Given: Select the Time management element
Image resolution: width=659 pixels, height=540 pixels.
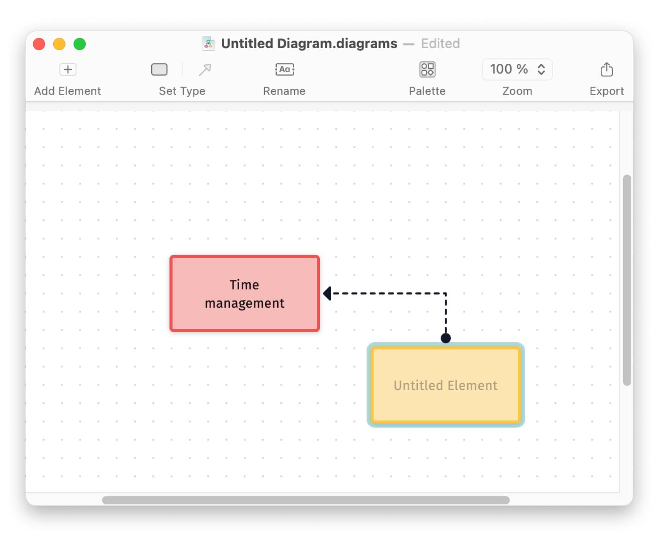Looking at the screenshot, I should pyautogui.click(x=245, y=294).
